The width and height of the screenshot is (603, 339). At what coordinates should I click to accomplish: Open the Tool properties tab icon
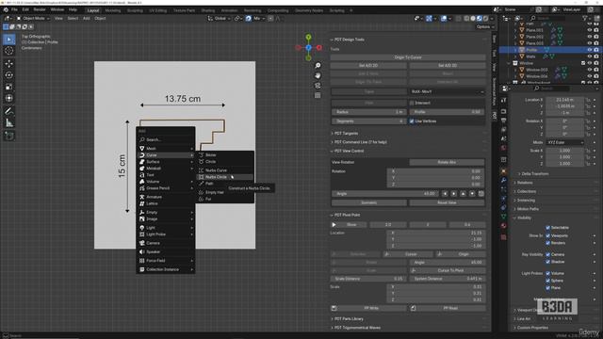504,101
